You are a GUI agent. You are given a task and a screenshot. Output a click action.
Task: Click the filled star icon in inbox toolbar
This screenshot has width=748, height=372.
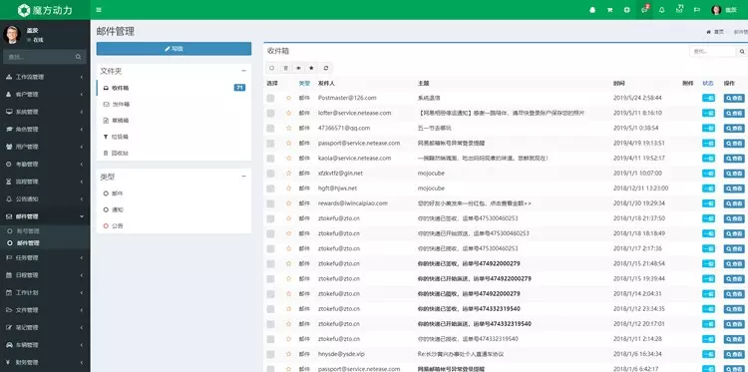pos(311,68)
